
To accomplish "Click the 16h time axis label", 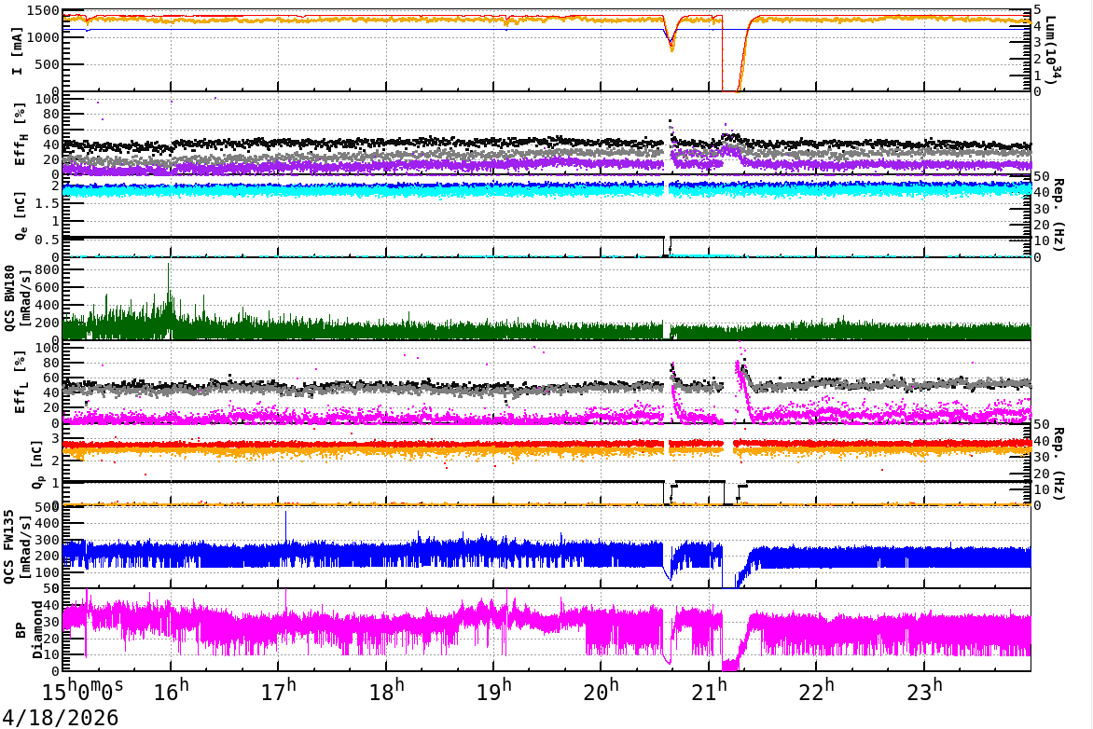I will [x=173, y=690].
